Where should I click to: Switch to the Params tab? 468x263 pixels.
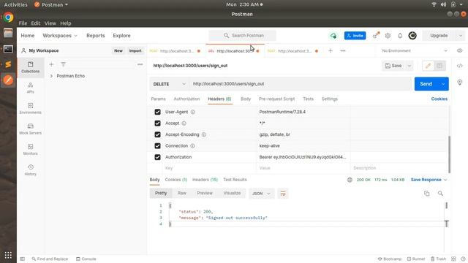(158, 99)
